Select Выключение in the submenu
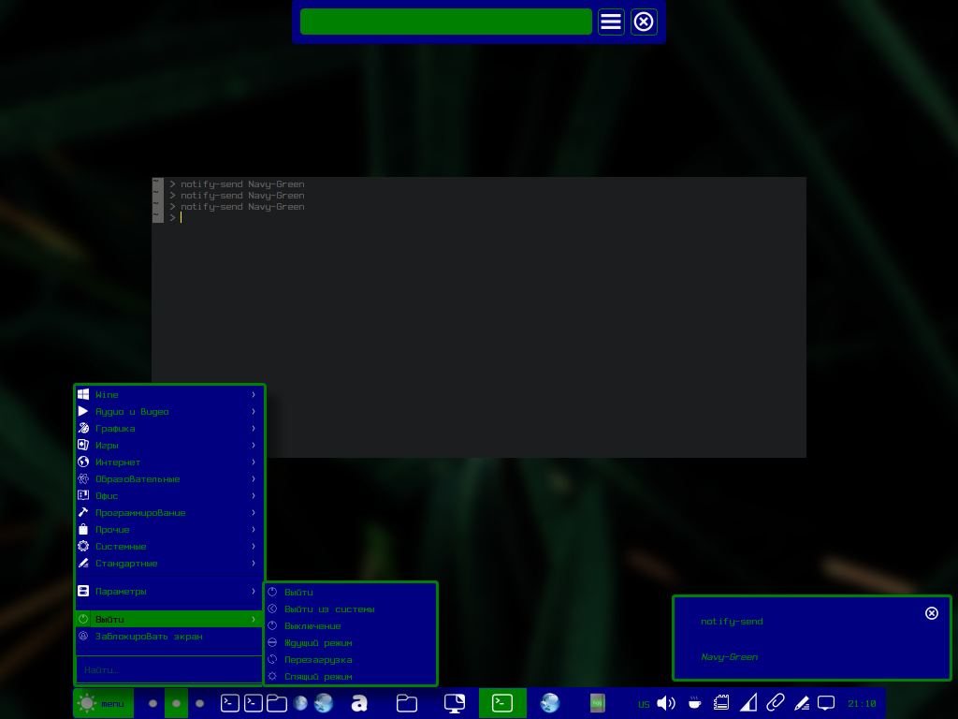The image size is (958, 719). pyautogui.click(x=351, y=626)
